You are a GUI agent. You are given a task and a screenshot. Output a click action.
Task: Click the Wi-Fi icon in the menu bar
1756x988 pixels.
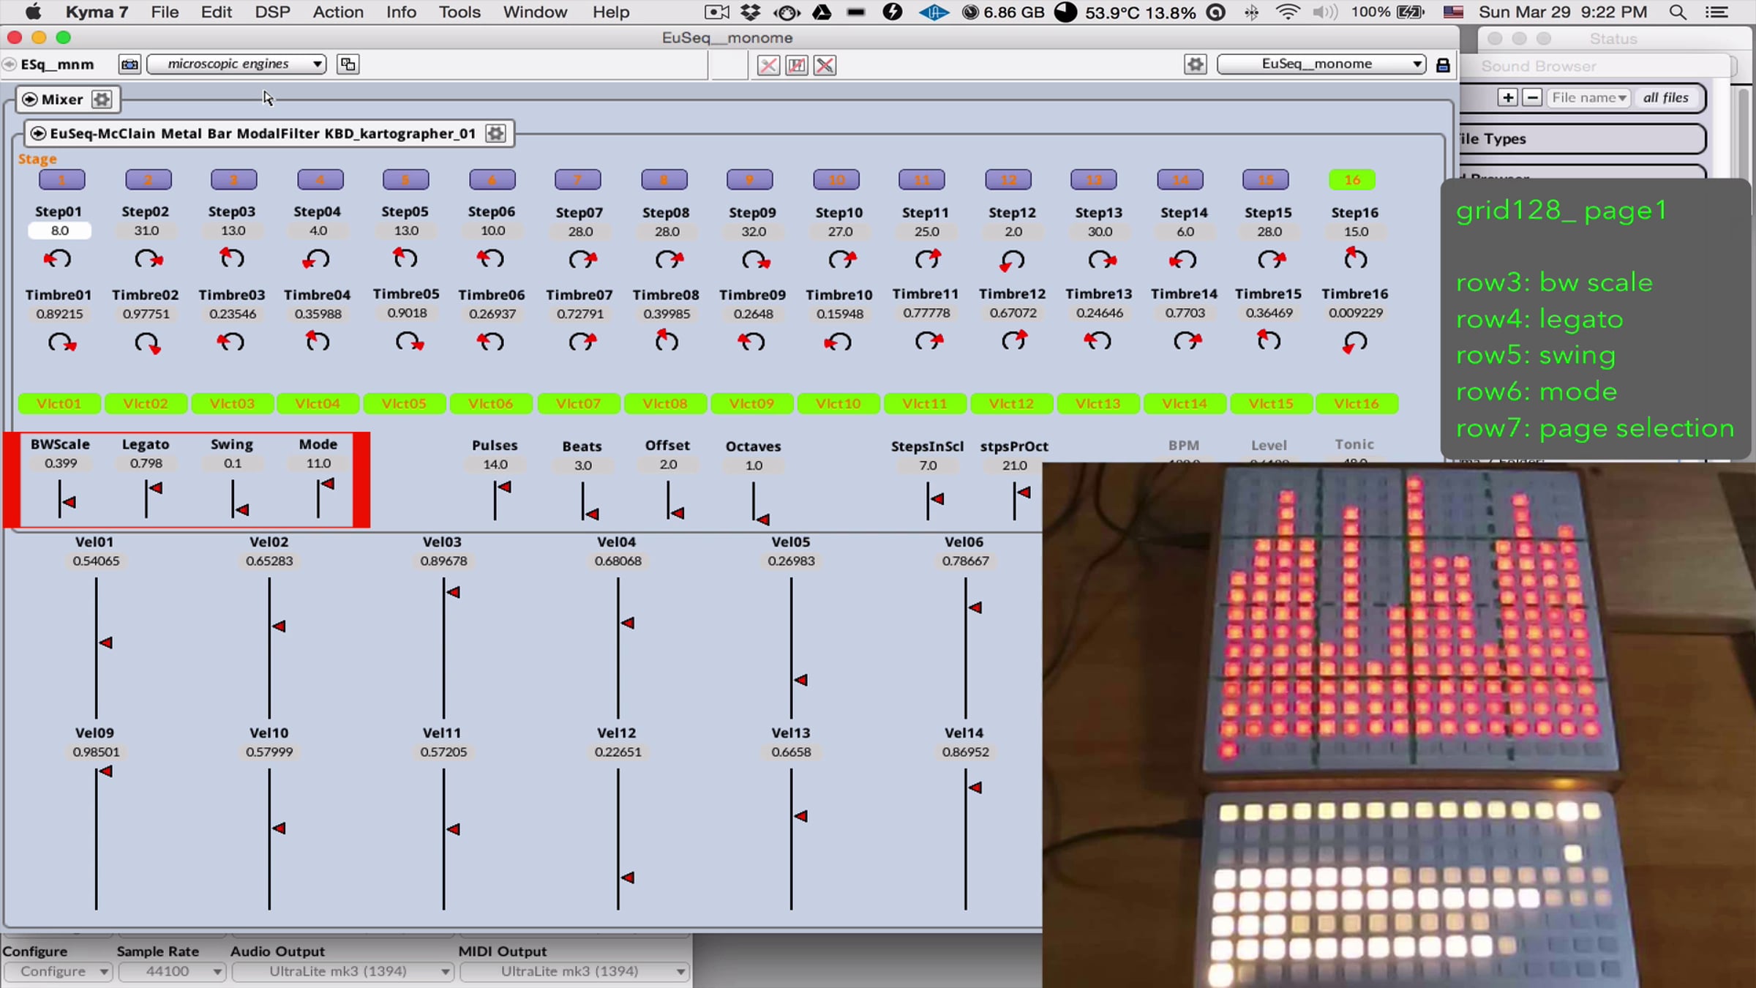click(1287, 12)
